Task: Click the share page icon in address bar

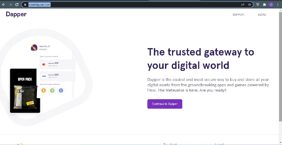Action: point(243,4)
